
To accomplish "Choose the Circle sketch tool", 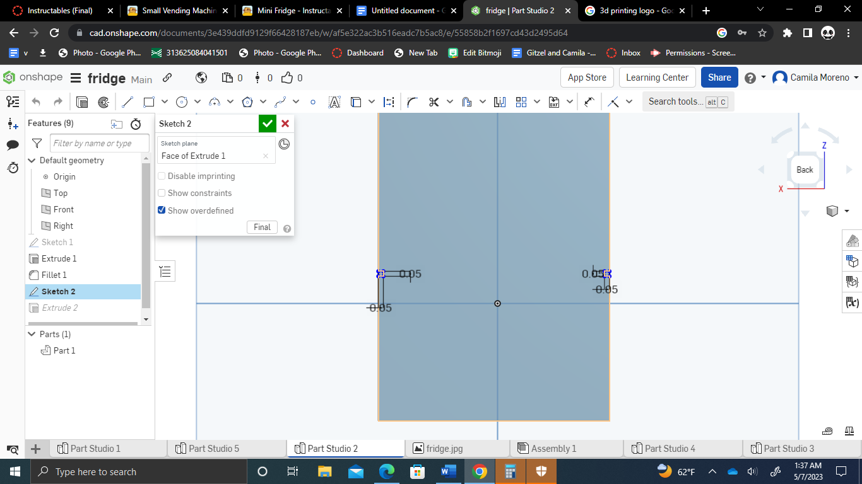I will [x=183, y=101].
